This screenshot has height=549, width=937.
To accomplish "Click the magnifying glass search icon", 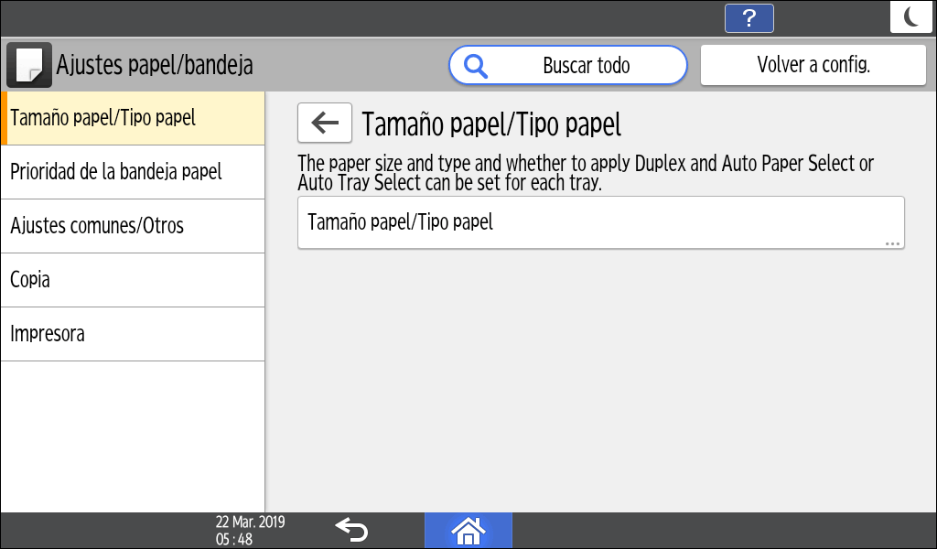I will pos(476,65).
